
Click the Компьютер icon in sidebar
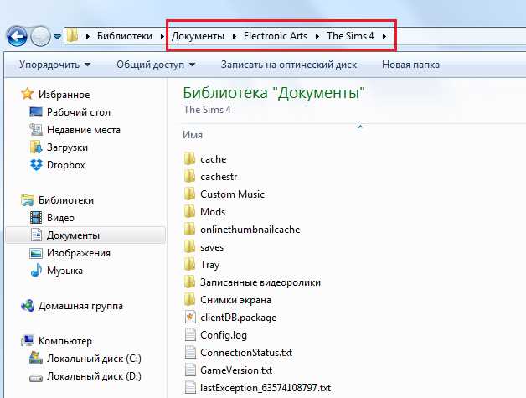click(27, 341)
